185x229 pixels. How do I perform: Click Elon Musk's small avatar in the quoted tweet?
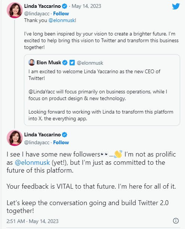click(x=32, y=62)
